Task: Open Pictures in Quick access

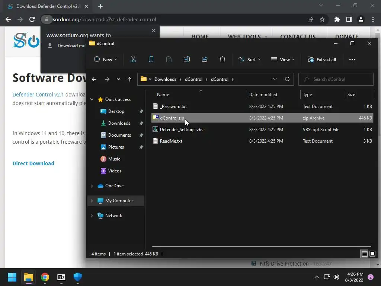Action: click(116, 147)
